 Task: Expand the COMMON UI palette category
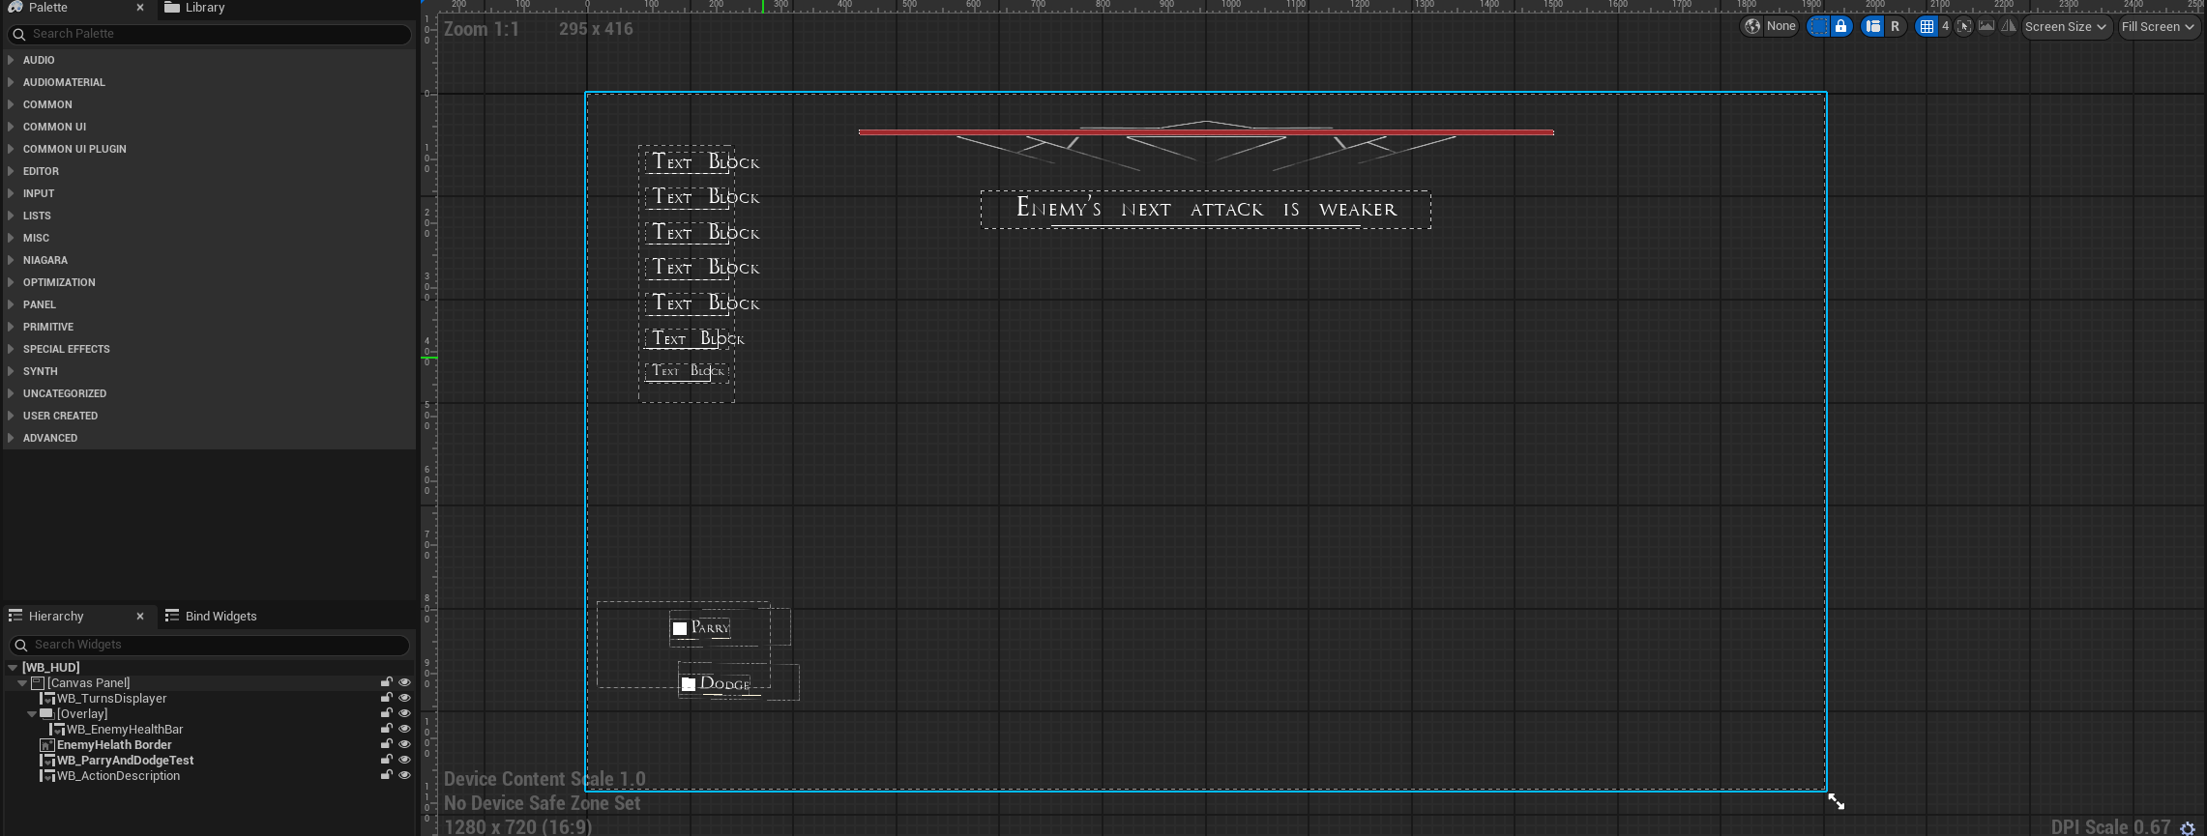coord(11,127)
